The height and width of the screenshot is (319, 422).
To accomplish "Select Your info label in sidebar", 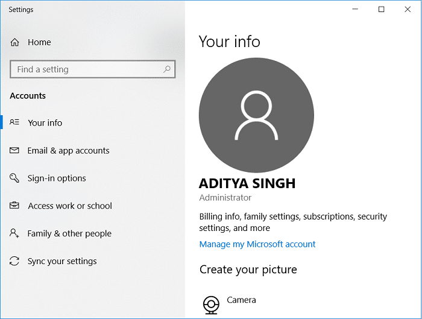I will [x=45, y=122].
